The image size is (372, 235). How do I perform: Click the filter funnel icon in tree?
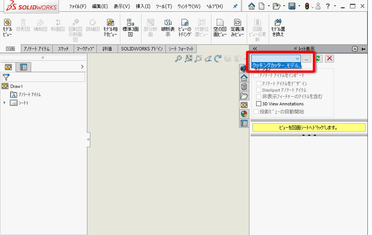6,77
